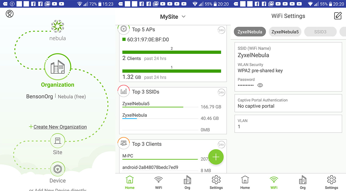Tap the 72% battery indicator in the status bar
Image resolution: width=346 pixels, height=191 pixels.
96,4
